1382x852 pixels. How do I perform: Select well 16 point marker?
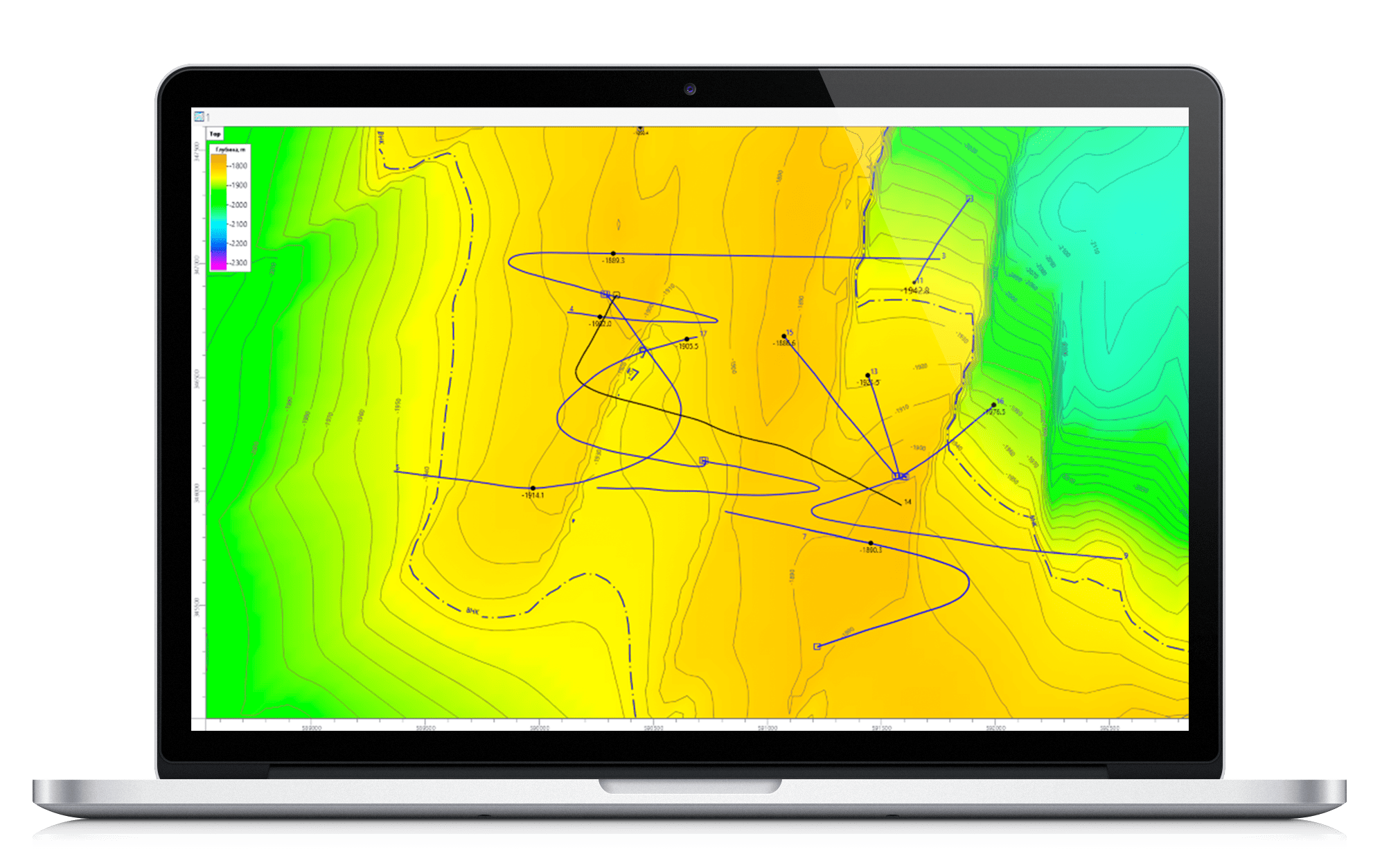tap(994, 405)
